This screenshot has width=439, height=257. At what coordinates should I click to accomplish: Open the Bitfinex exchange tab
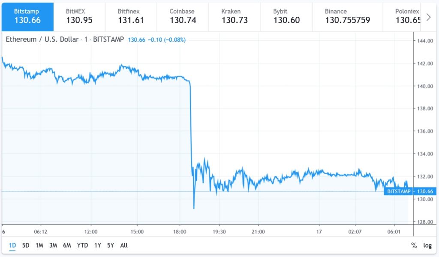point(131,16)
